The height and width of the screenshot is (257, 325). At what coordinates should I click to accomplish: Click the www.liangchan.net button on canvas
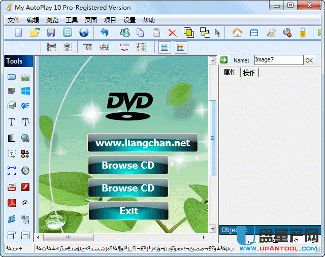click(143, 143)
